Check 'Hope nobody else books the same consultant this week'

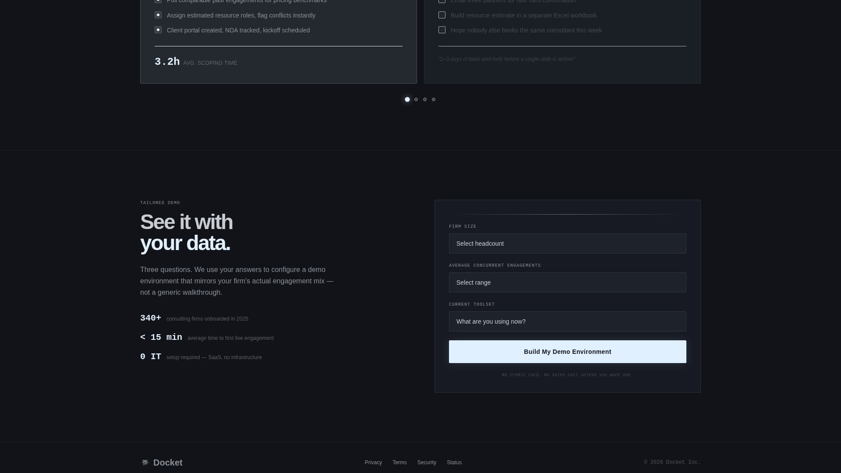pyautogui.click(x=442, y=30)
